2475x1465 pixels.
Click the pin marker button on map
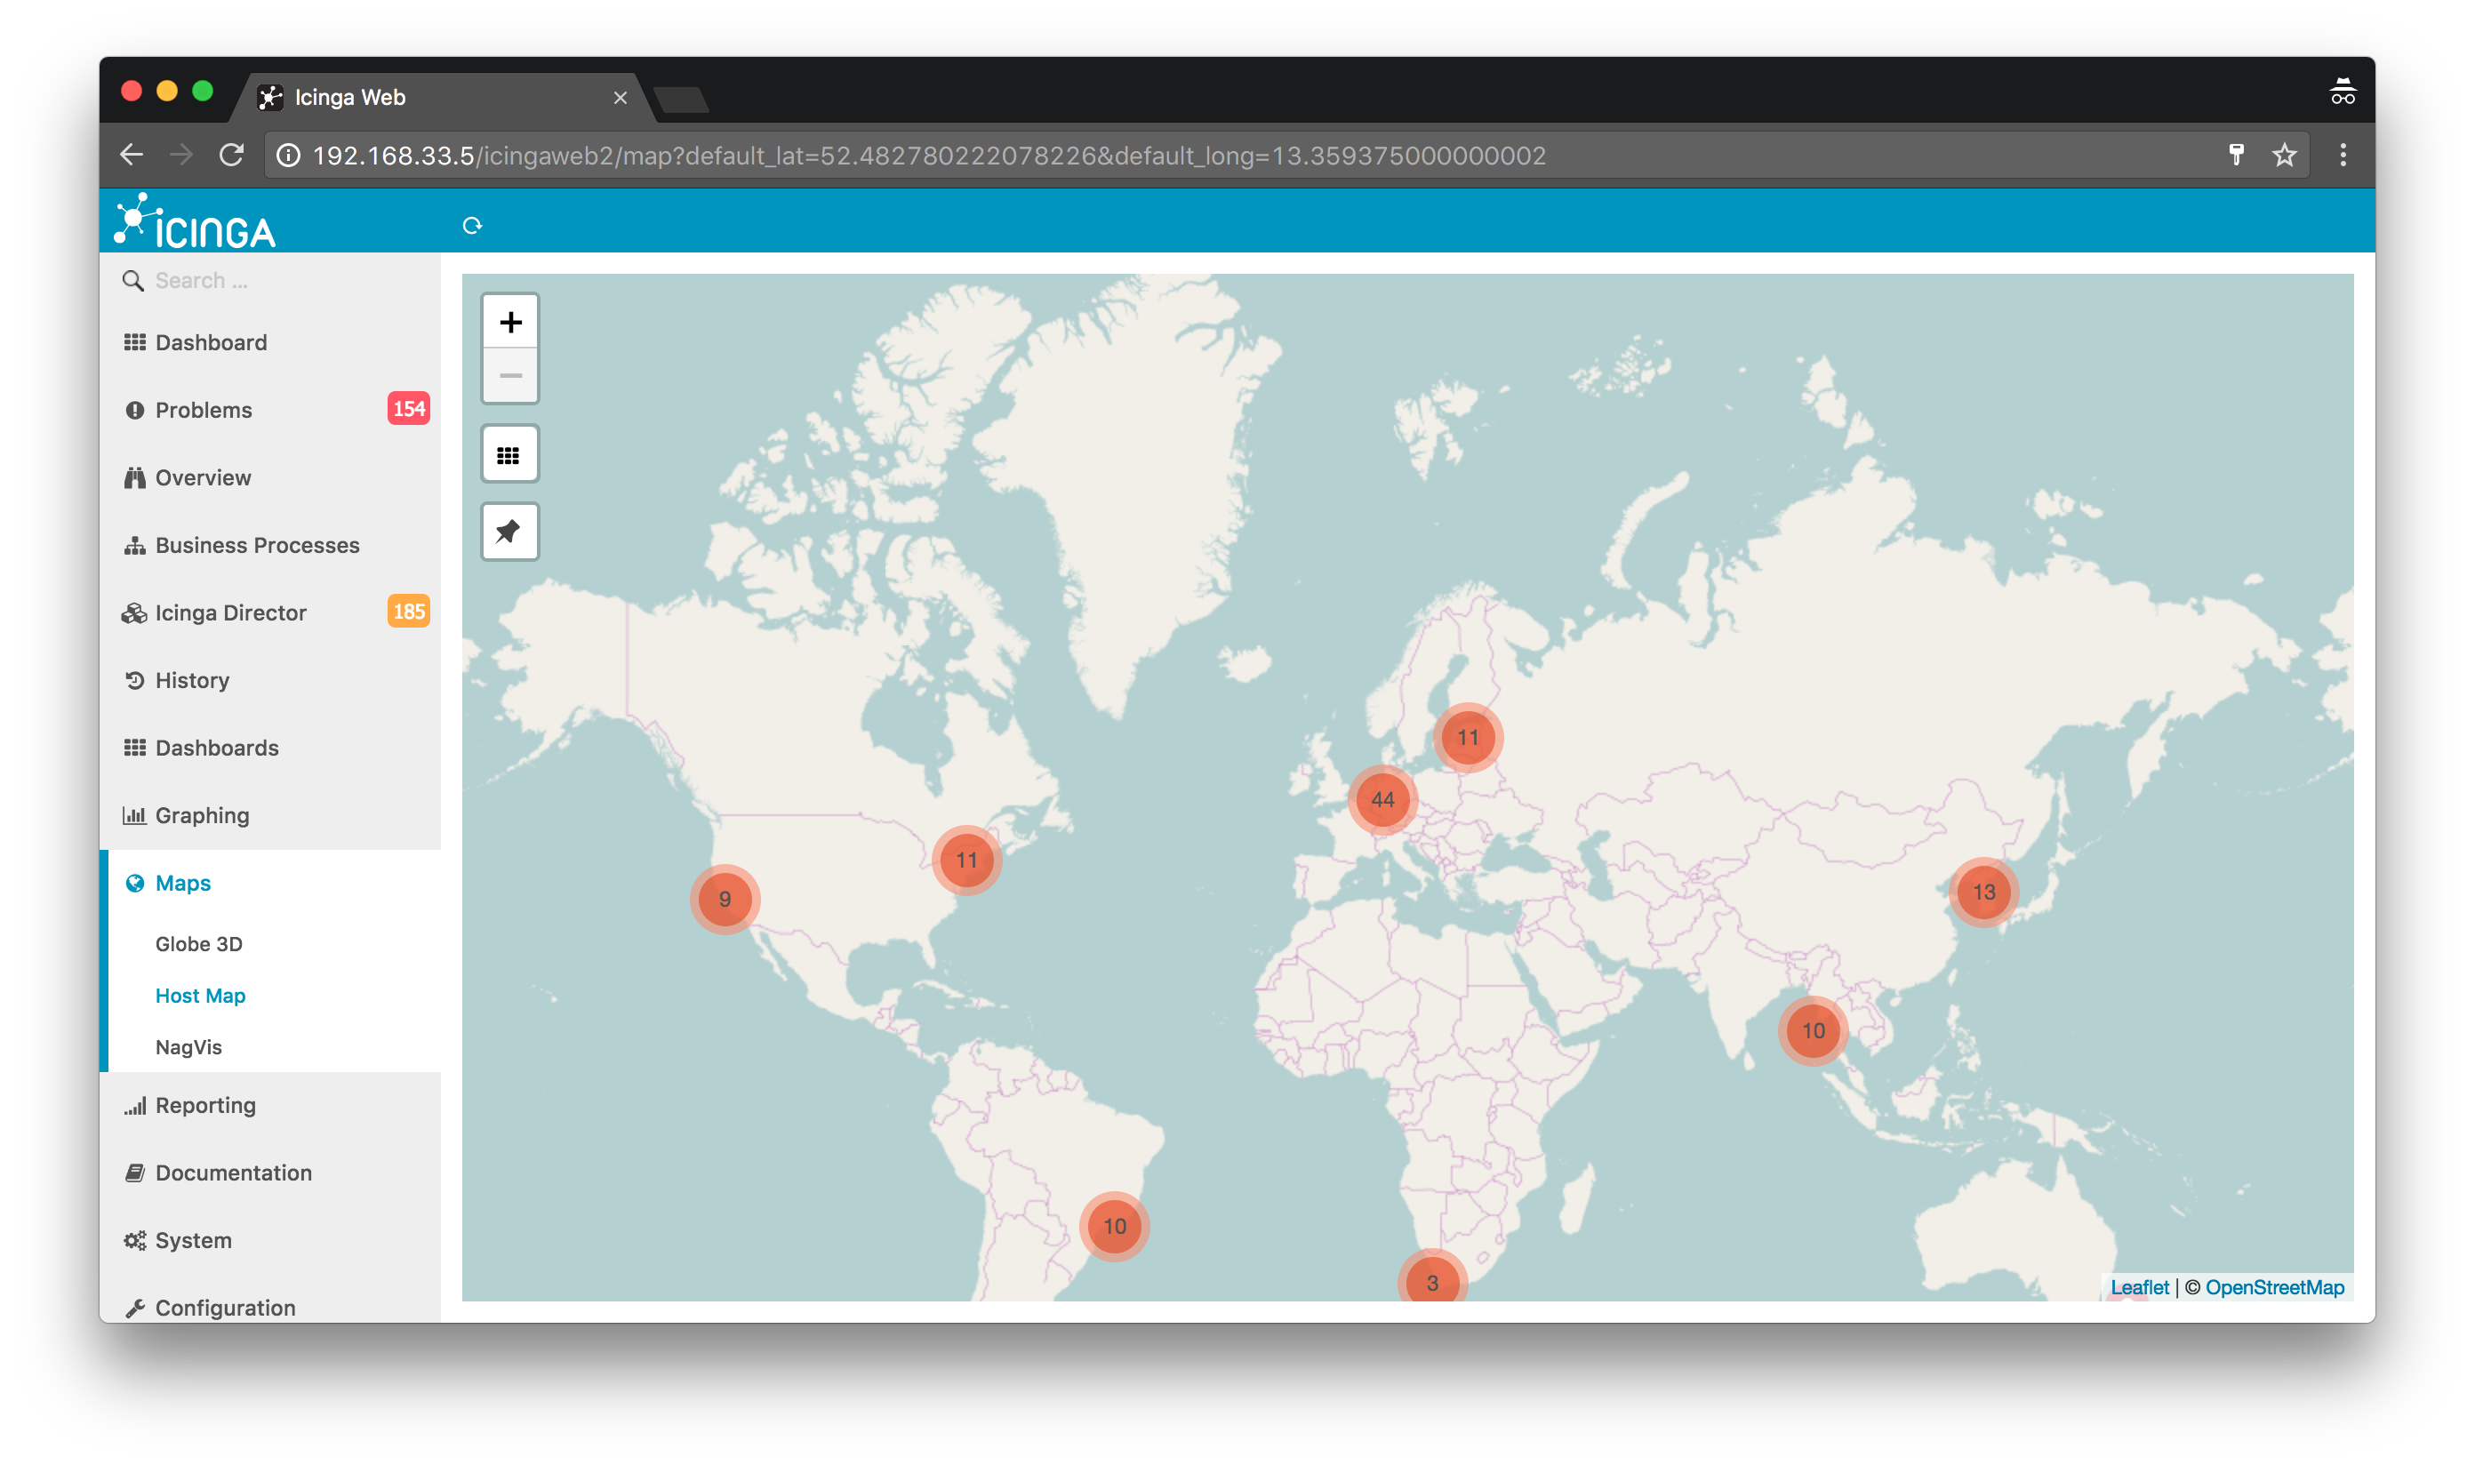509,532
